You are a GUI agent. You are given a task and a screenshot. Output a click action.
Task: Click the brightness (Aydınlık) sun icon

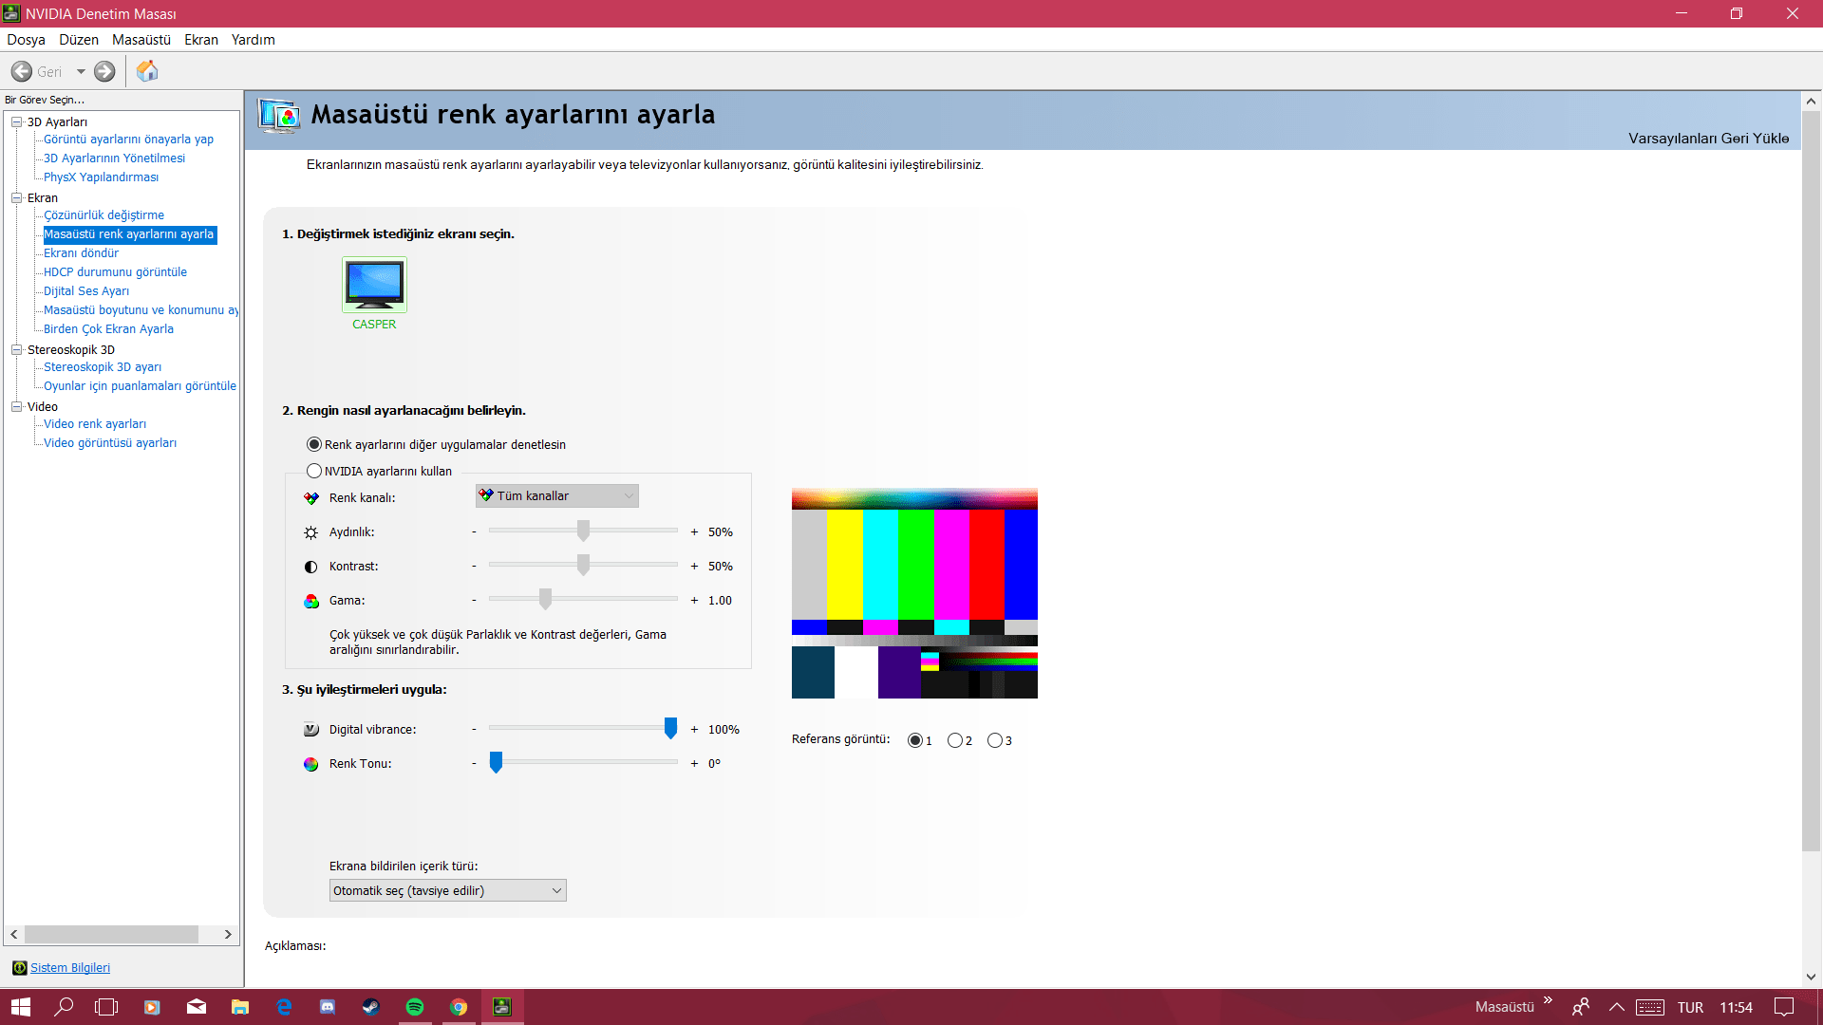pos(310,532)
